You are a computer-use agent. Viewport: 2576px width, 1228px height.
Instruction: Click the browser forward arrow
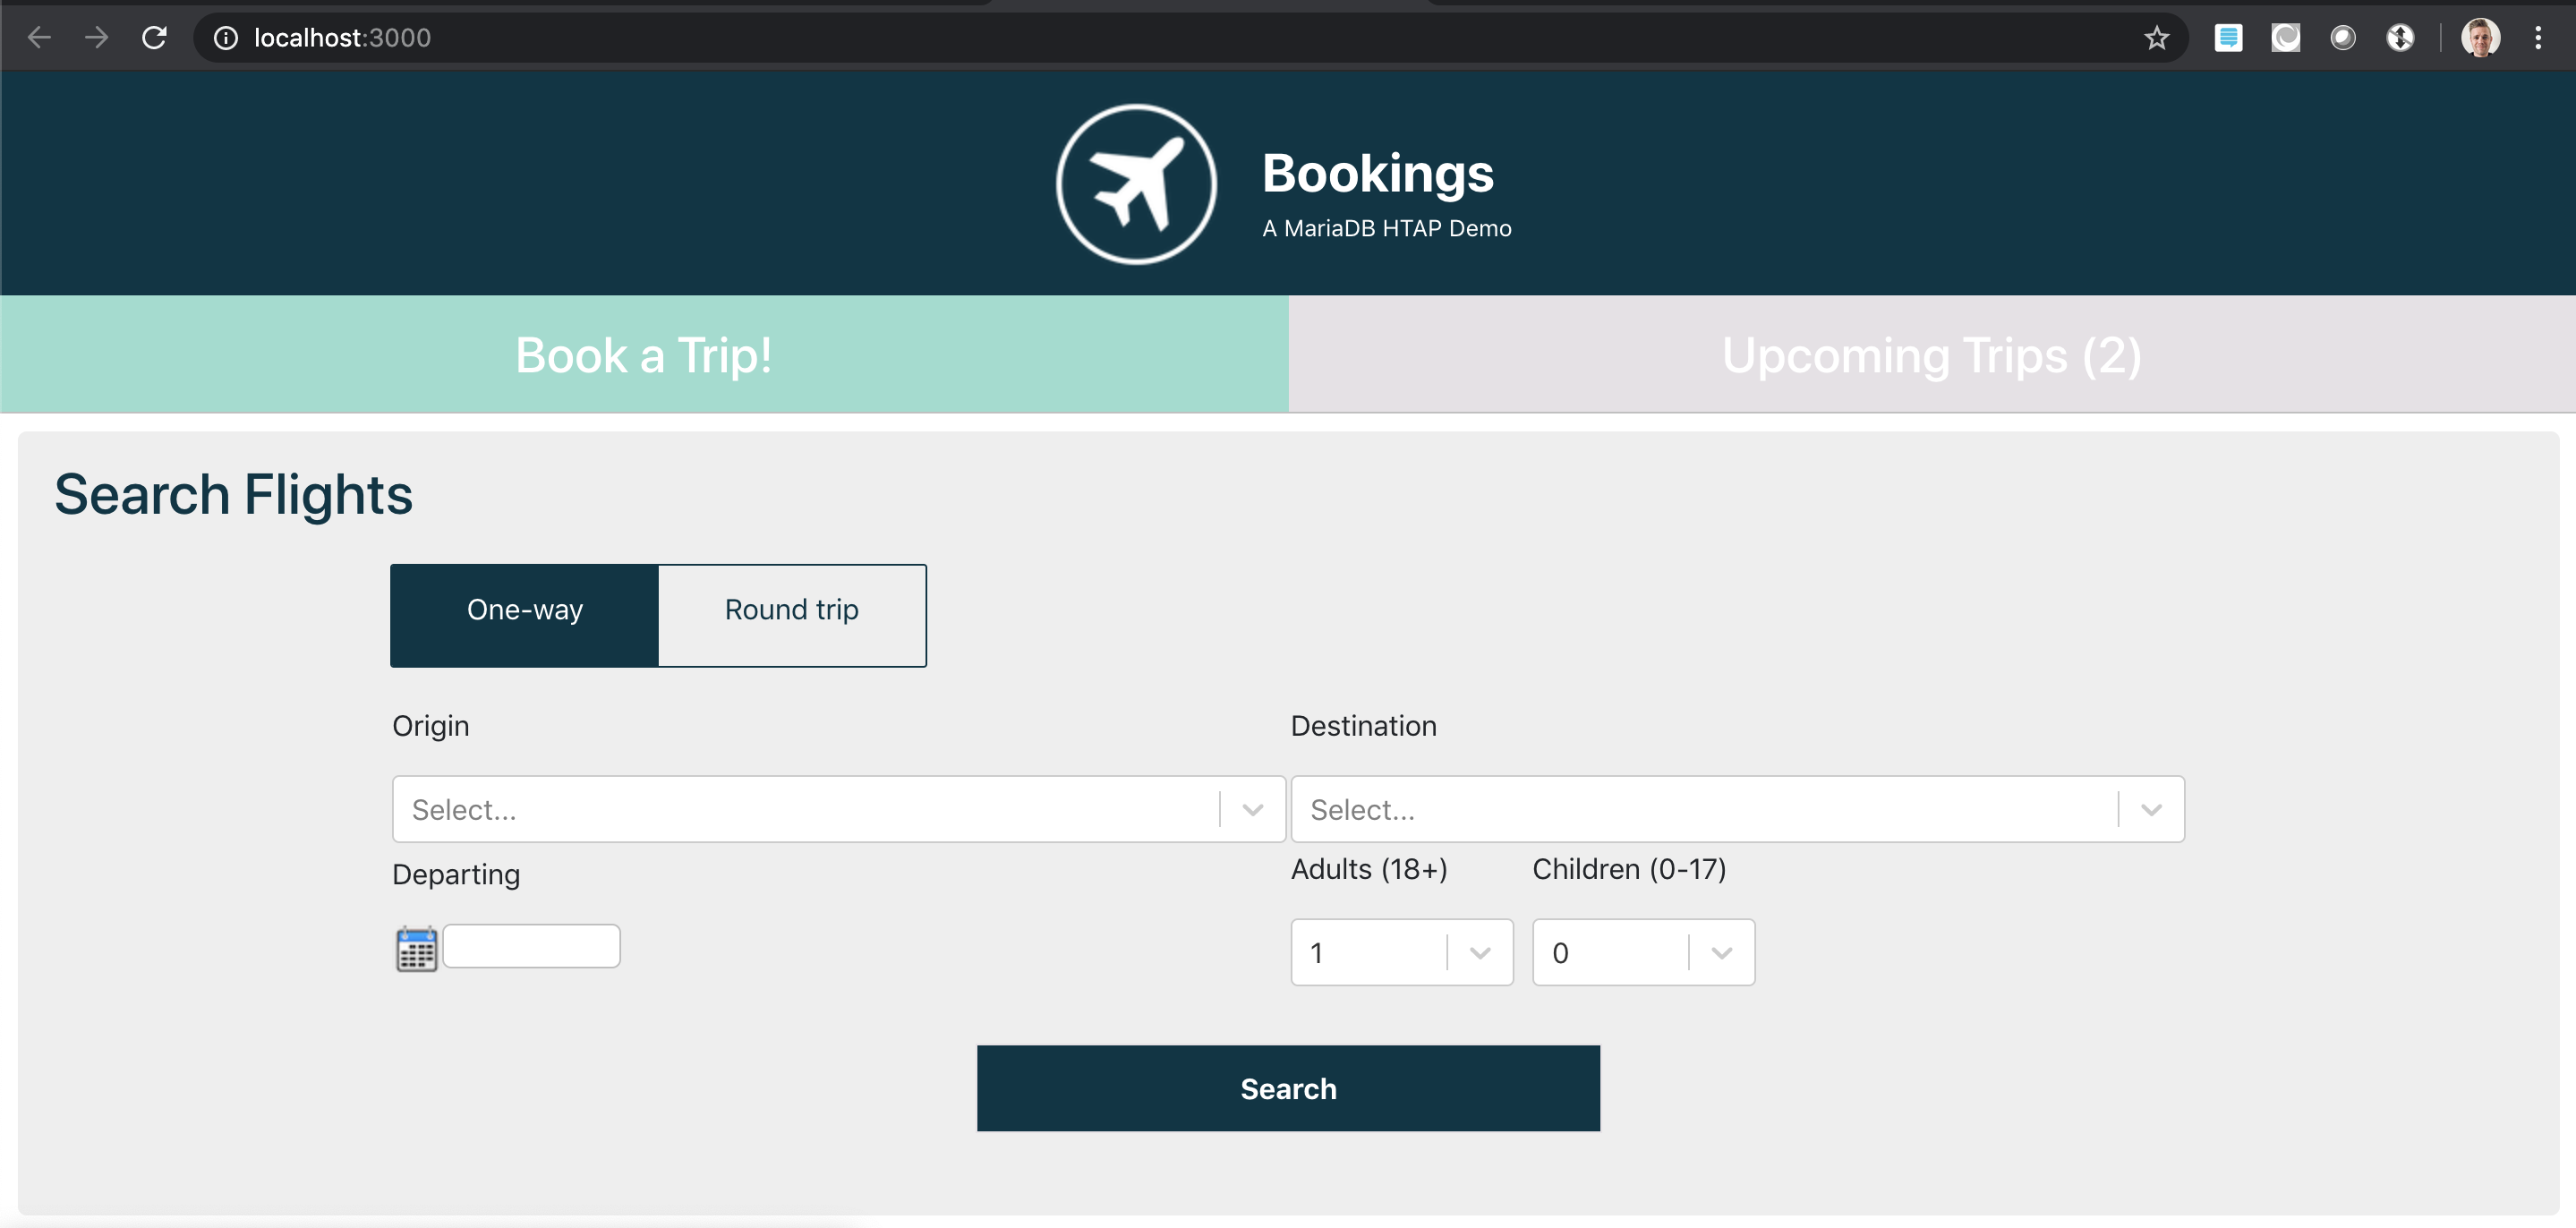click(x=96, y=38)
